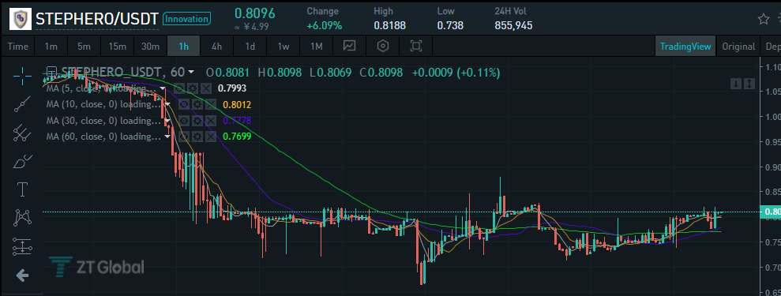
Task: Select the 15m interval
Action: point(117,47)
